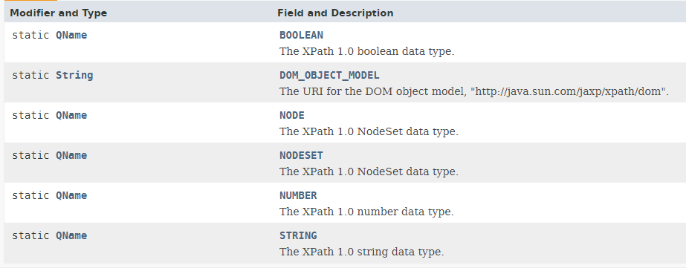This screenshot has height=268, width=686.
Task: Follow the QName type link in NUMBER row
Action: click(71, 195)
